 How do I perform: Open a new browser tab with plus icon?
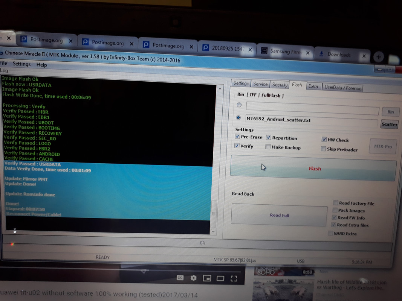click(x=378, y=56)
